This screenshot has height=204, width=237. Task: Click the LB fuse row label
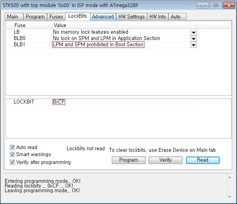point(16,32)
